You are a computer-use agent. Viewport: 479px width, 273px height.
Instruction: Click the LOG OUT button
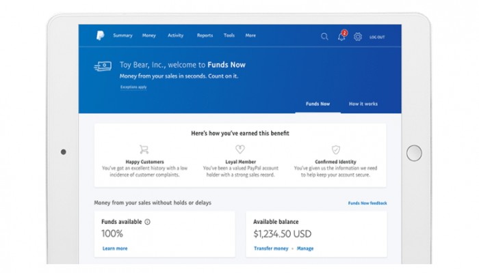pos(377,37)
